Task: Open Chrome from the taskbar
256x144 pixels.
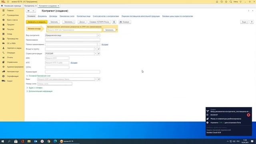Action: click(x=49, y=141)
